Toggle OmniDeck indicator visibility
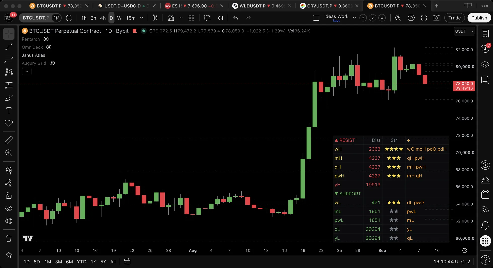This screenshot has width=493, height=268. coord(49,47)
